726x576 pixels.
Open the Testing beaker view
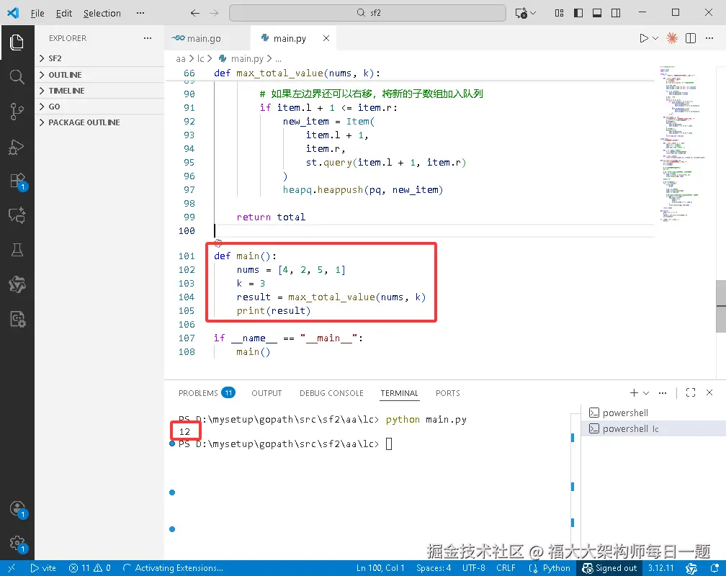17,250
